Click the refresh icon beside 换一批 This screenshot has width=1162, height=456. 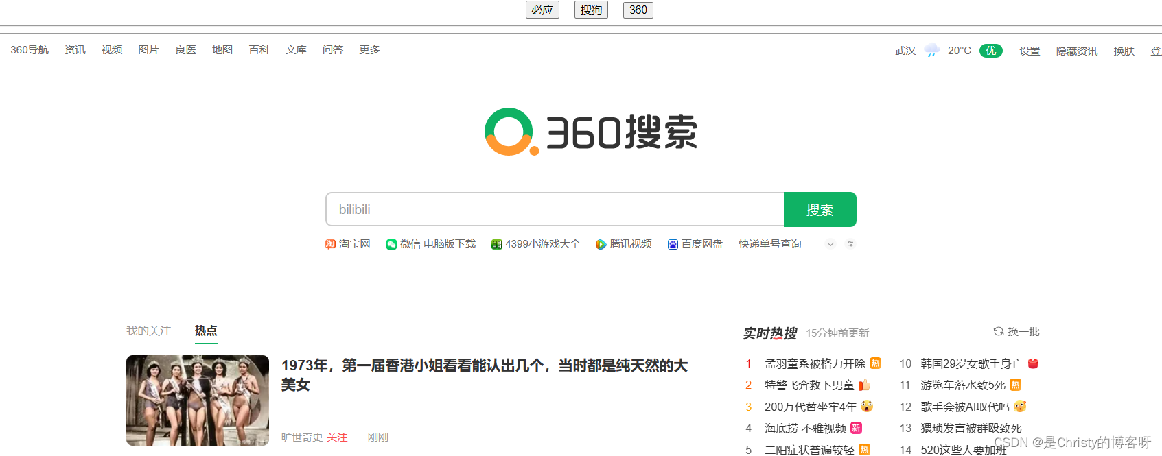[x=999, y=331]
